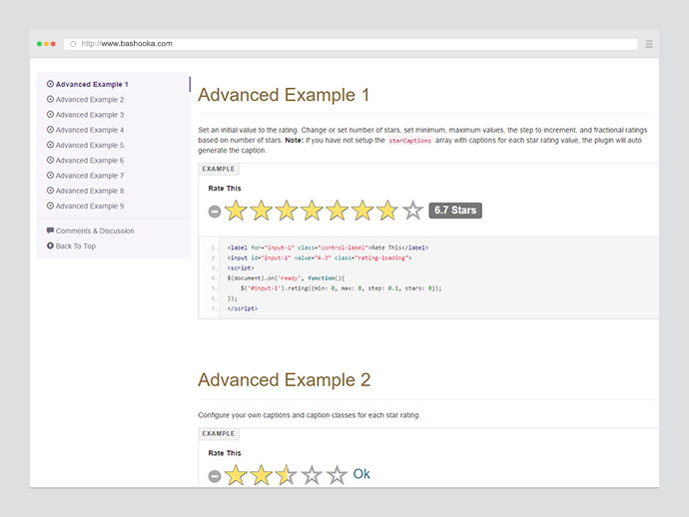Click Rate This label in Example 2
Image resolution: width=689 pixels, height=517 pixels.
tap(225, 453)
